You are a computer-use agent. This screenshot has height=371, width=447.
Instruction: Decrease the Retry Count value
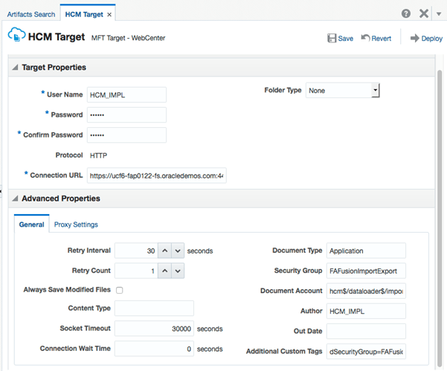pyautogui.click(x=178, y=271)
